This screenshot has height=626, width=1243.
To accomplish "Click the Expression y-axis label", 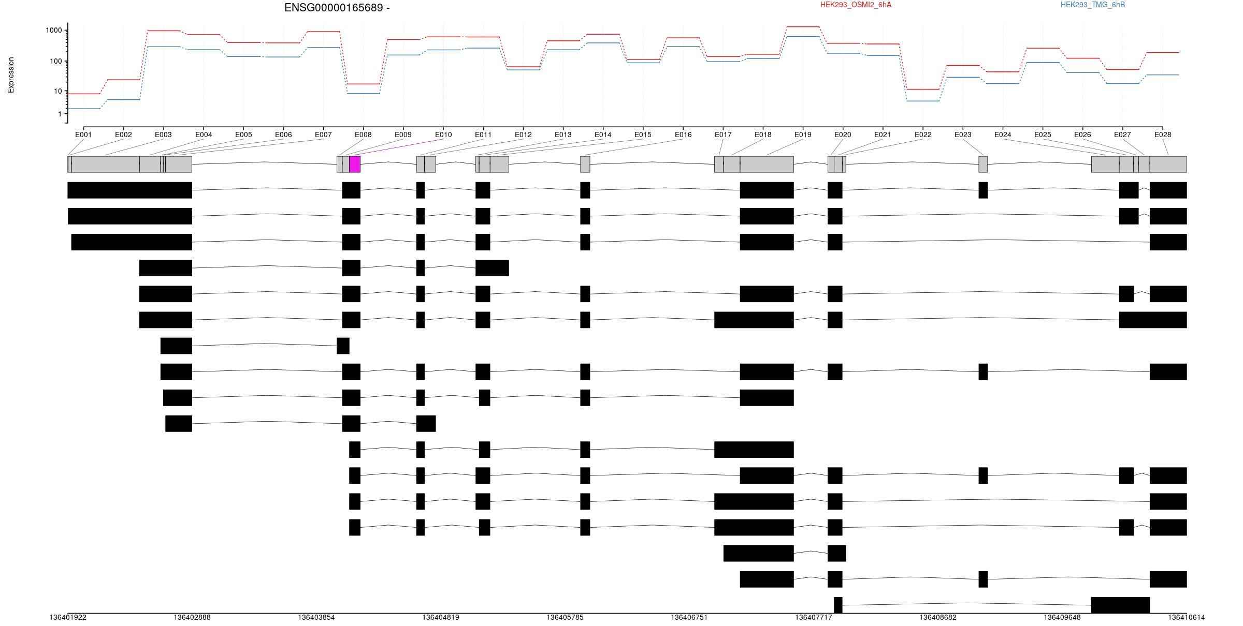I will (x=11, y=75).
